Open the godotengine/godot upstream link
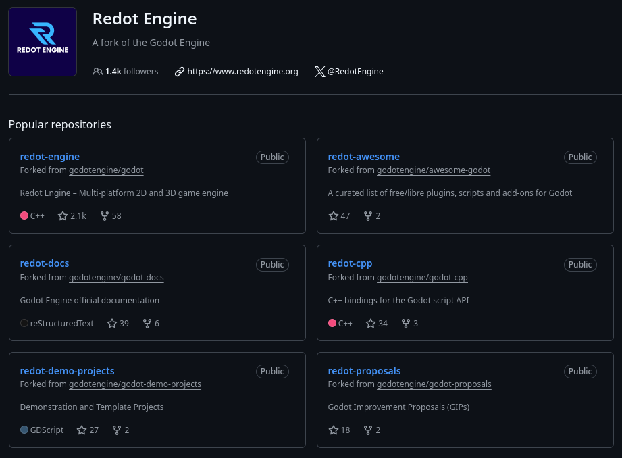This screenshot has width=622, height=458. pos(105,170)
